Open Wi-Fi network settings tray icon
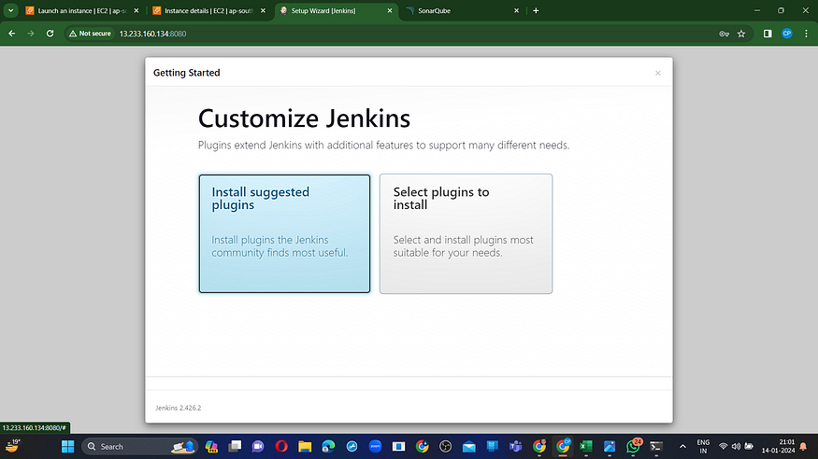Image resolution: width=818 pixels, height=459 pixels. pyautogui.click(x=723, y=447)
